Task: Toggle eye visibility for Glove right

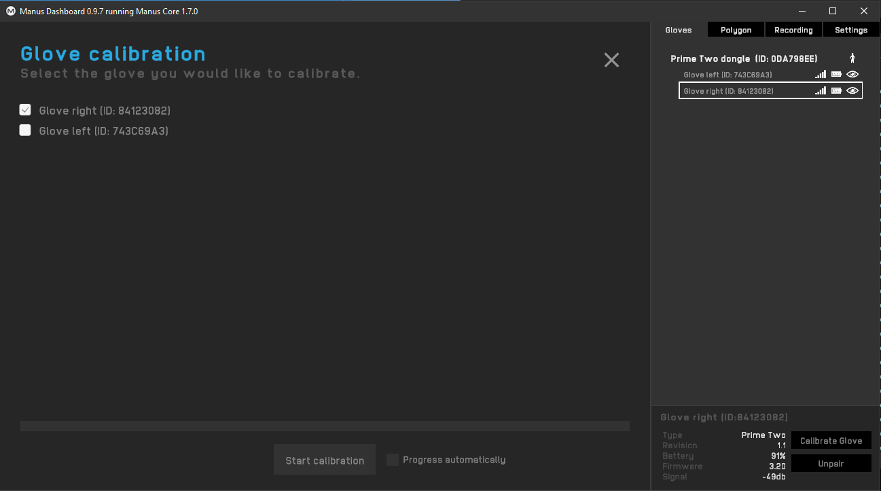Action: click(852, 91)
